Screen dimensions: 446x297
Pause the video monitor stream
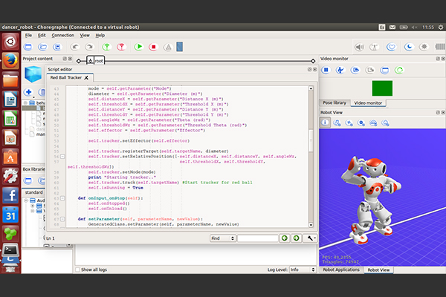click(326, 71)
